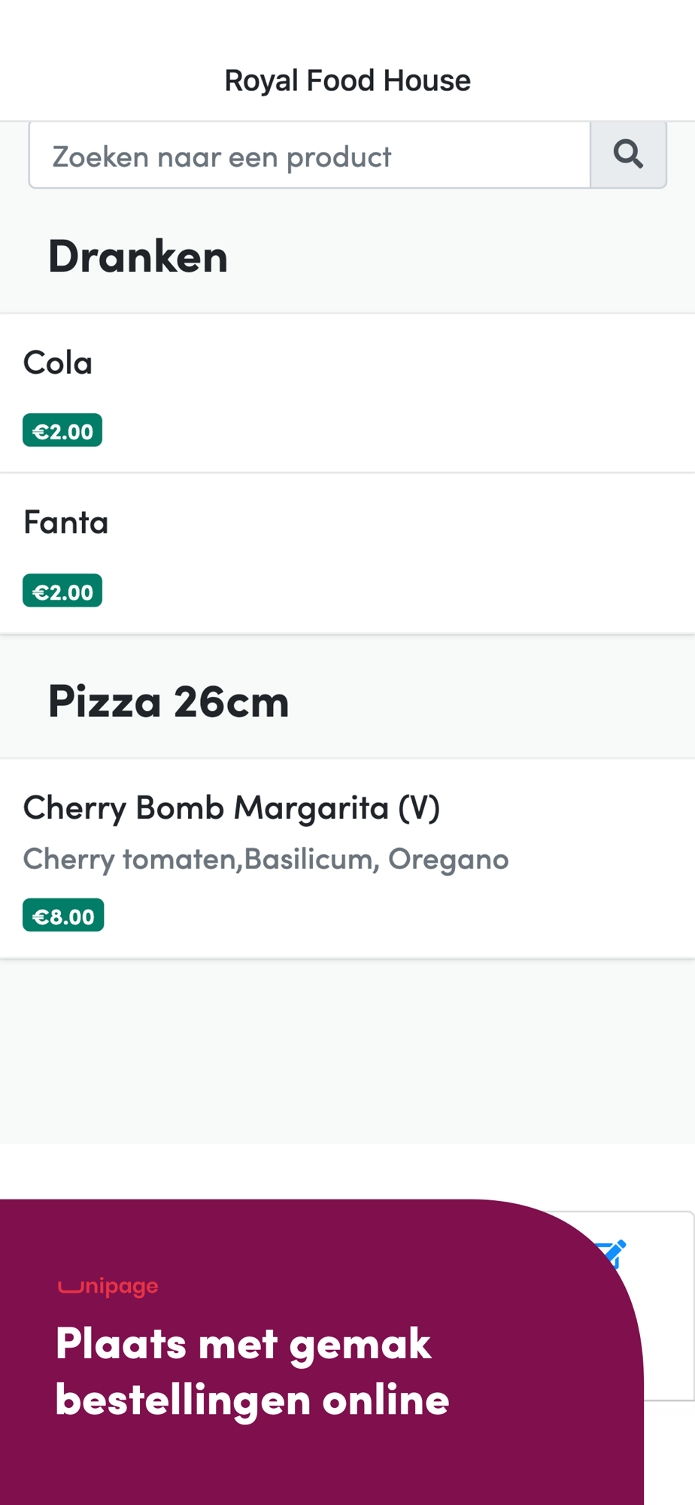Screen dimensions: 695x1505
Task: Tap the white header bar beside the title
Action: [x=587, y=81]
